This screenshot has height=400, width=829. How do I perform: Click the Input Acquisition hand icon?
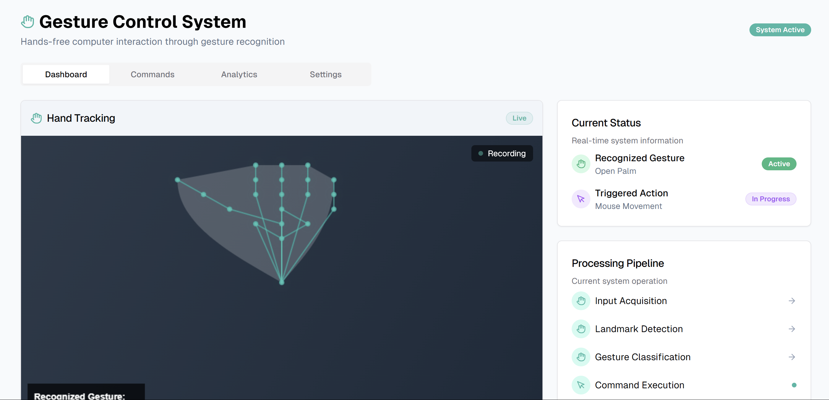coord(581,301)
